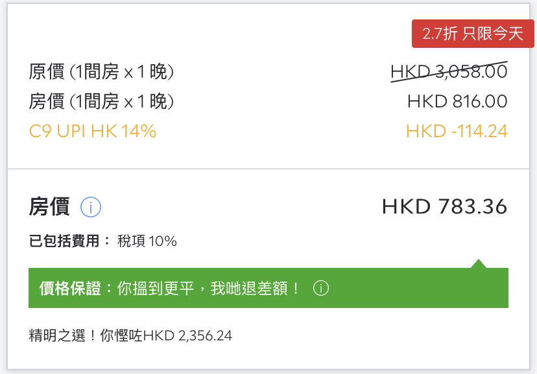The width and height of the screenshot is (537, 374).
Task: Click the 只限今天 text in the red badge
Action: (493, 34)
